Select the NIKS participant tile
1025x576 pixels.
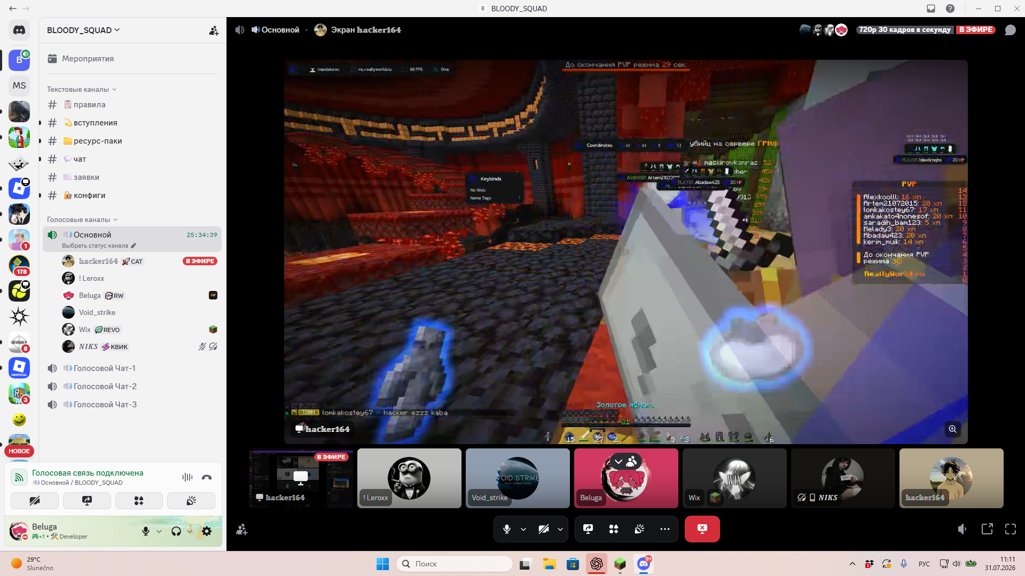[x=843, y=478]
